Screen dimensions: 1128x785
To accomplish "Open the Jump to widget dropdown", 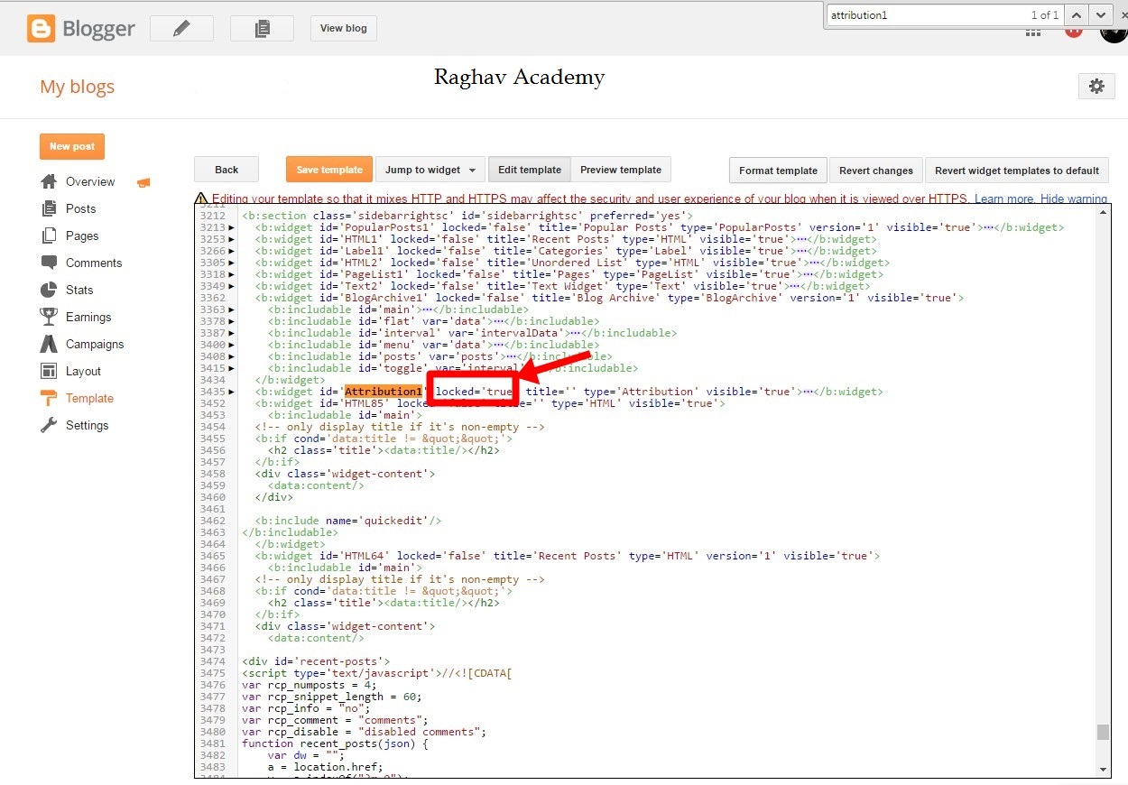I will point(430,169).
